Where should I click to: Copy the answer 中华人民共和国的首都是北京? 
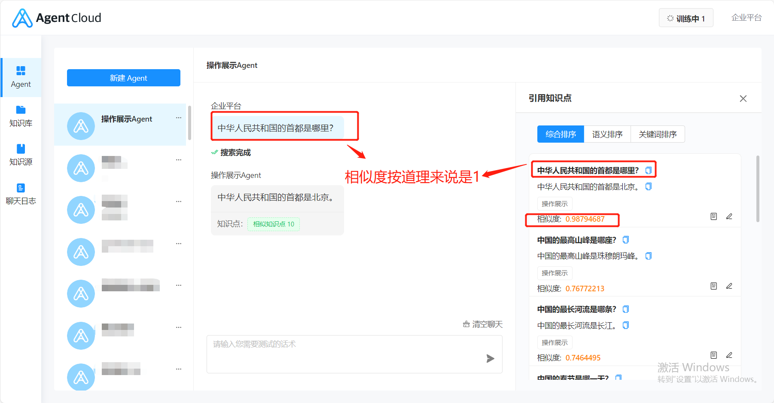click(649, 186)
